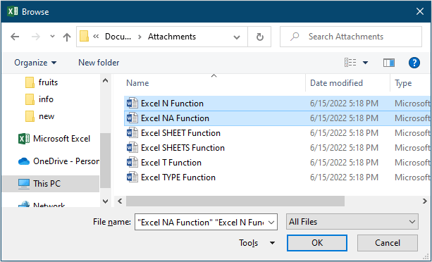Click date modified of Excel TYPE Function
432x262 pixels.
pos(344,177)
